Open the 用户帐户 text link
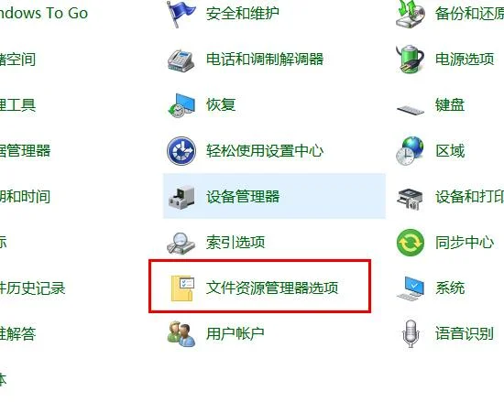The height and width of the screenshot is (402, 504). point(236,333)
